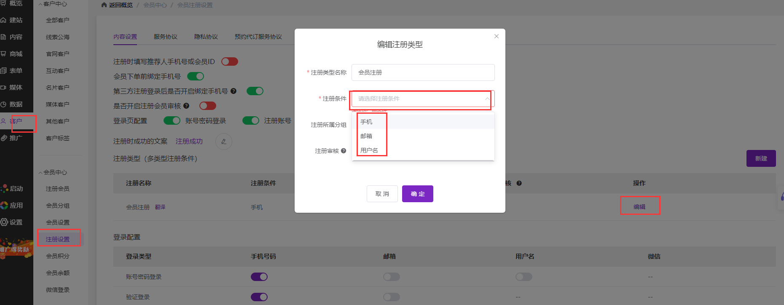Screen dimensions: 784x305
Task: Open 客户 in the main sidebar
Action: (x=12, y=121)
